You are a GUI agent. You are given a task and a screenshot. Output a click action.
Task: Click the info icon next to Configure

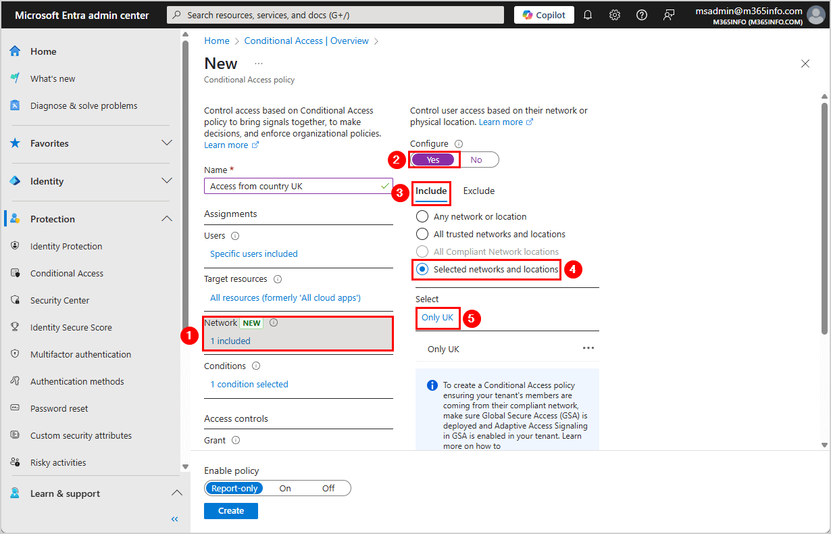[x=459, y=144]
